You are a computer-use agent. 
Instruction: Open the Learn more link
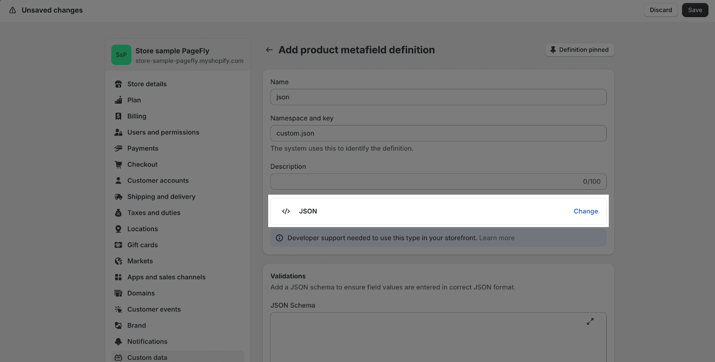pos(496,238)
